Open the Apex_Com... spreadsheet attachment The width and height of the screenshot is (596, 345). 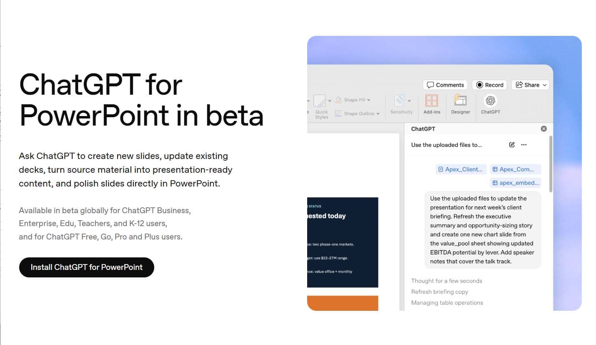coord(516,169)
